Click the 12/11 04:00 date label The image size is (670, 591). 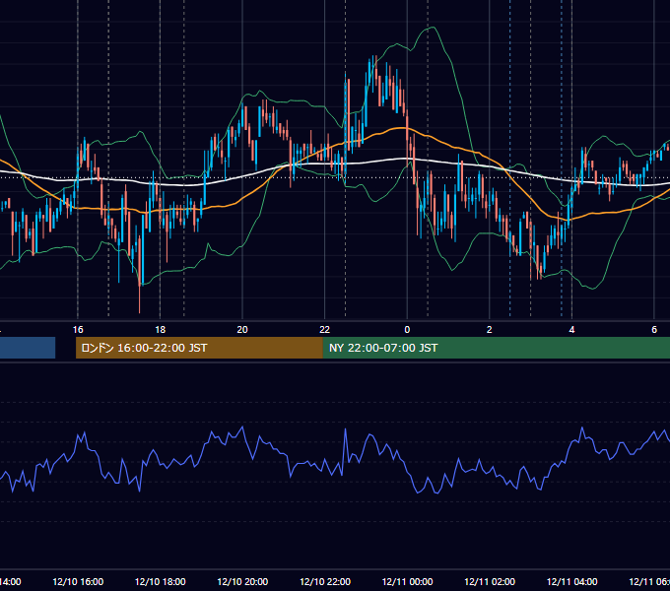coord(572,581)
